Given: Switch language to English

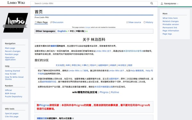Looking at the screenshot, I should pyautogui.click(x=62, y=31).
